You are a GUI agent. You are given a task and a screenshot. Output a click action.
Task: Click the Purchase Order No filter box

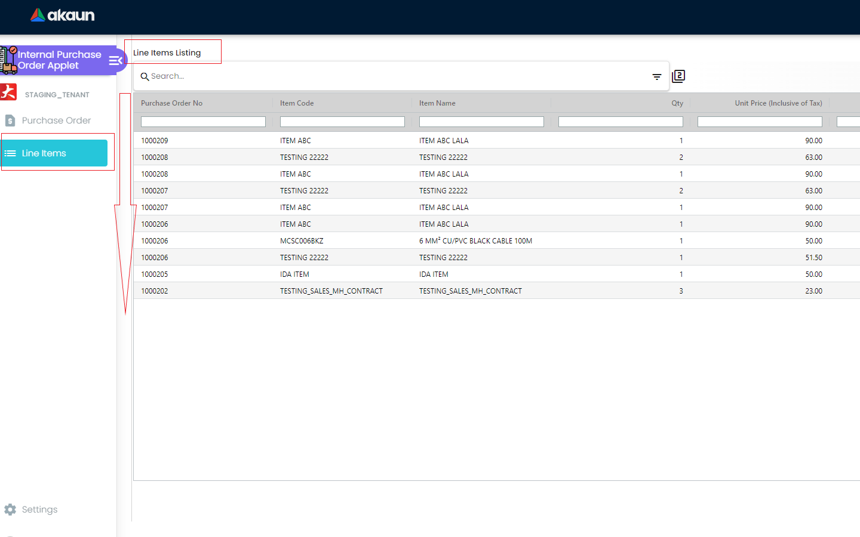(x=203, y=122)
